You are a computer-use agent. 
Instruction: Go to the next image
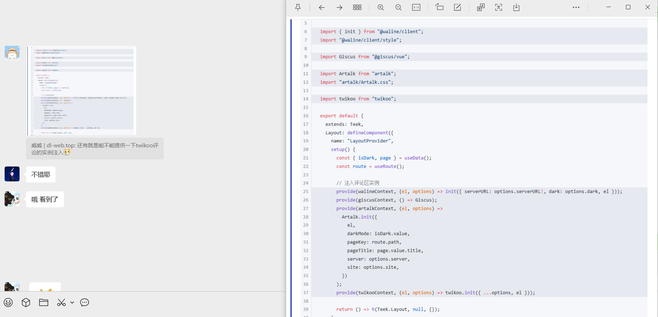339,7
